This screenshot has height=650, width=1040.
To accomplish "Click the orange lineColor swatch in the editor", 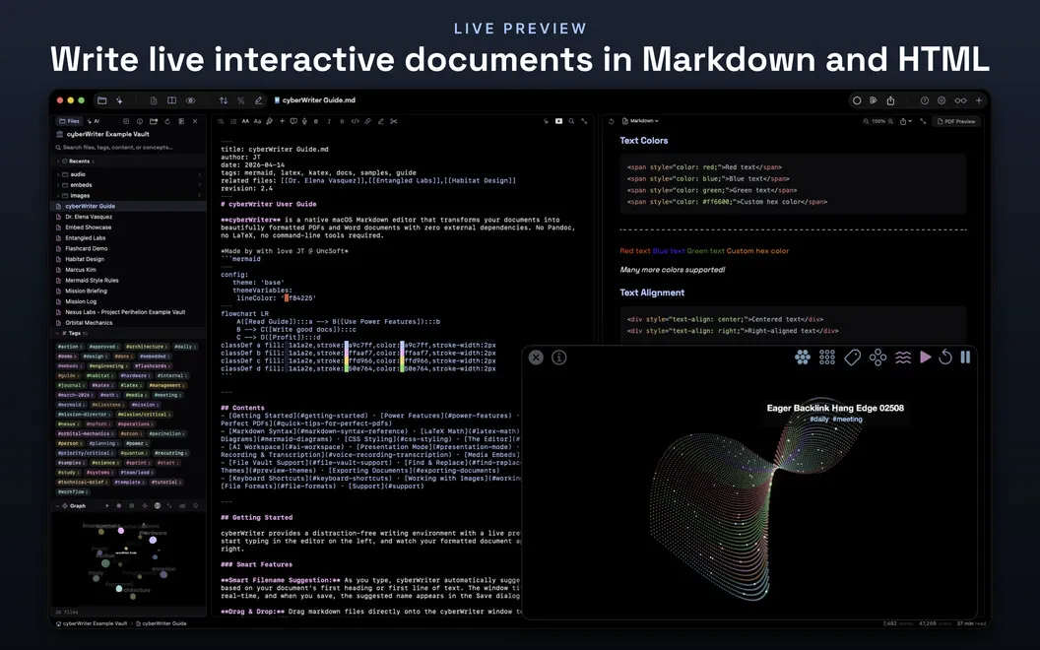I will coord(288,298).
